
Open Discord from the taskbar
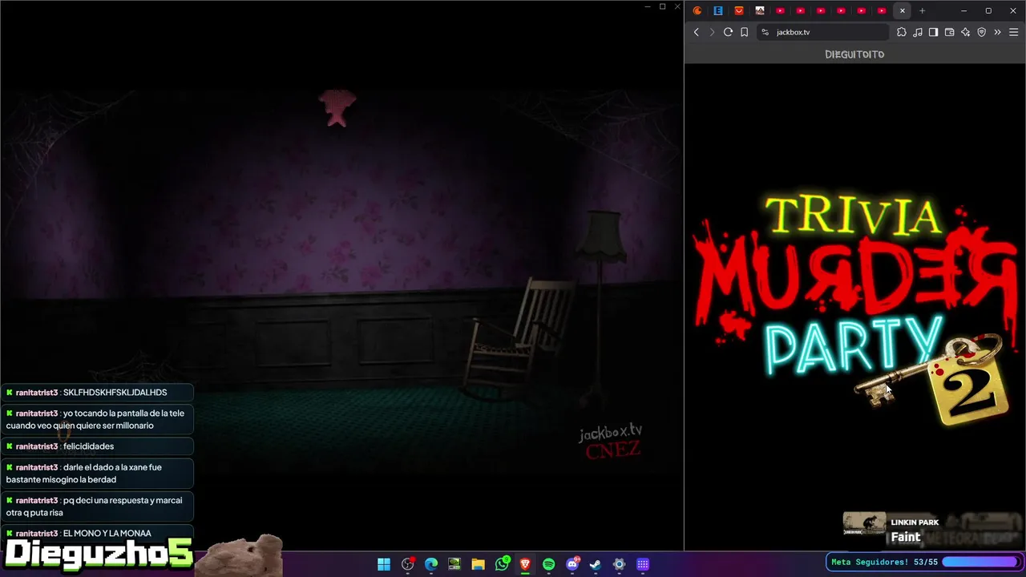tap(572, 564)
